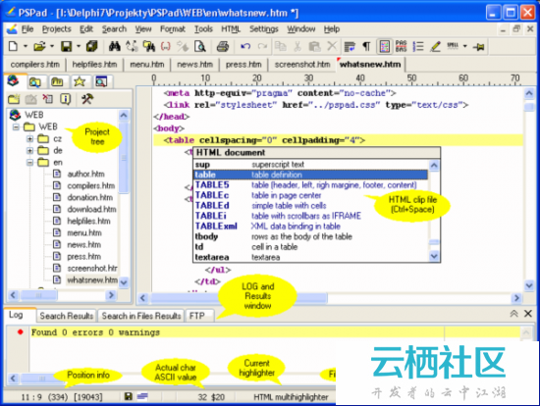Click the Redo arrow icon

262,46
